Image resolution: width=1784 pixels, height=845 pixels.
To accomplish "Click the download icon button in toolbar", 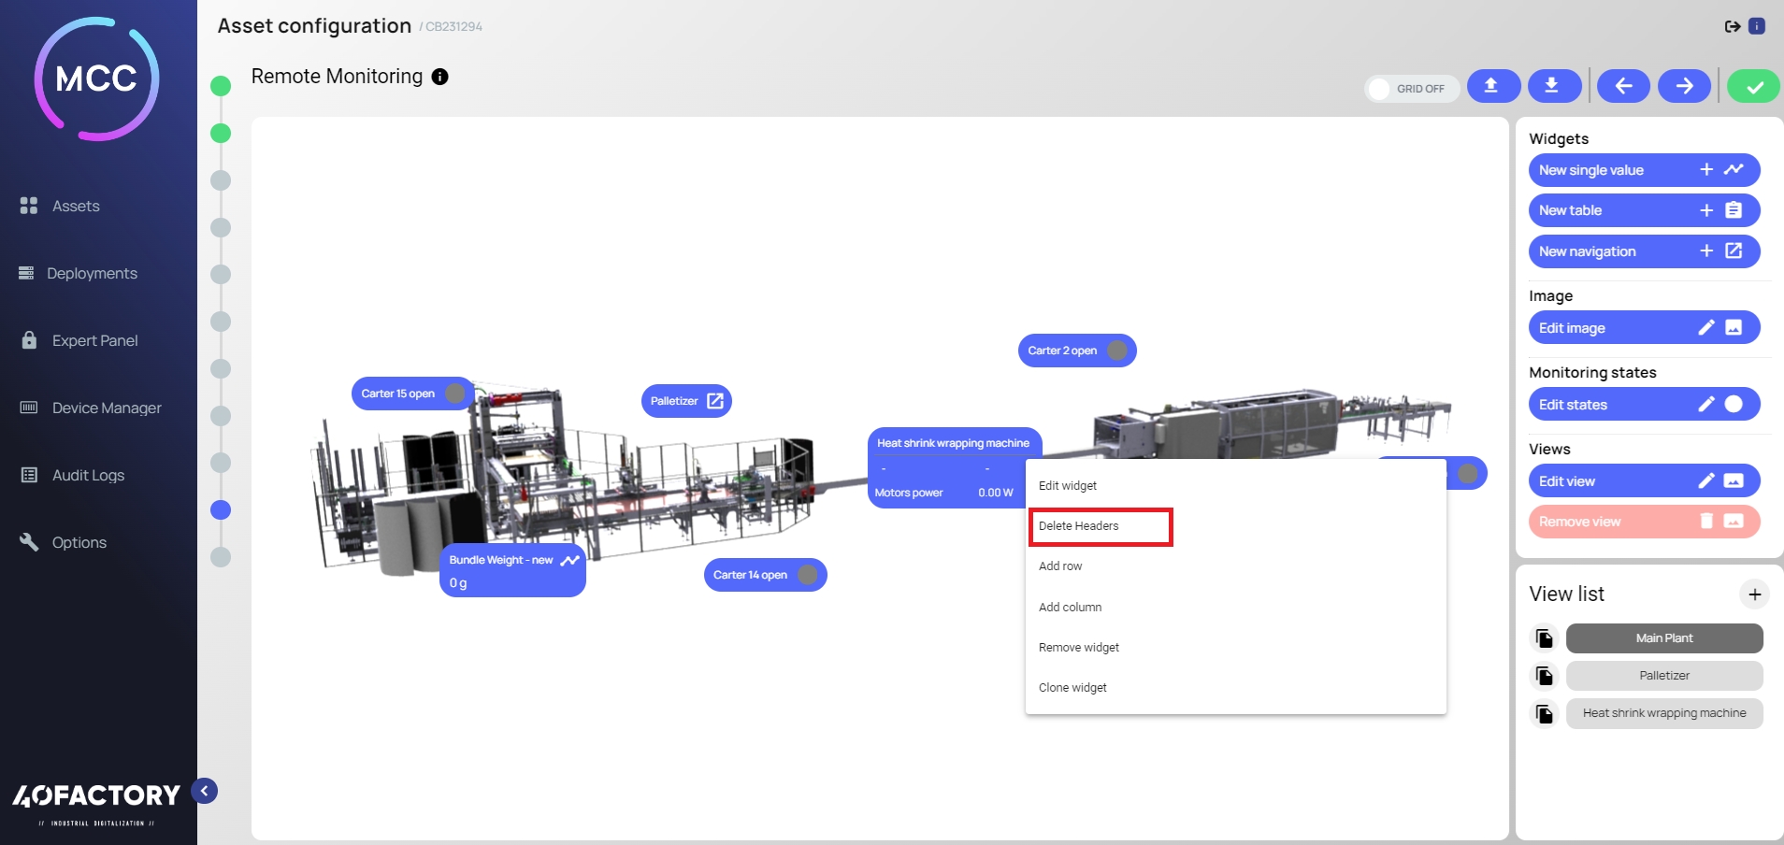I will tap(1553, 86).
